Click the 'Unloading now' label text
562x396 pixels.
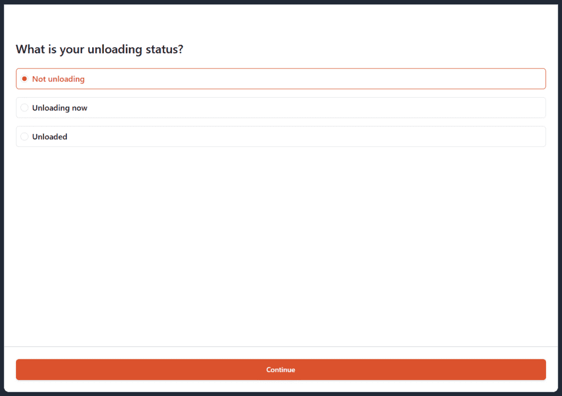coord(60,108)
